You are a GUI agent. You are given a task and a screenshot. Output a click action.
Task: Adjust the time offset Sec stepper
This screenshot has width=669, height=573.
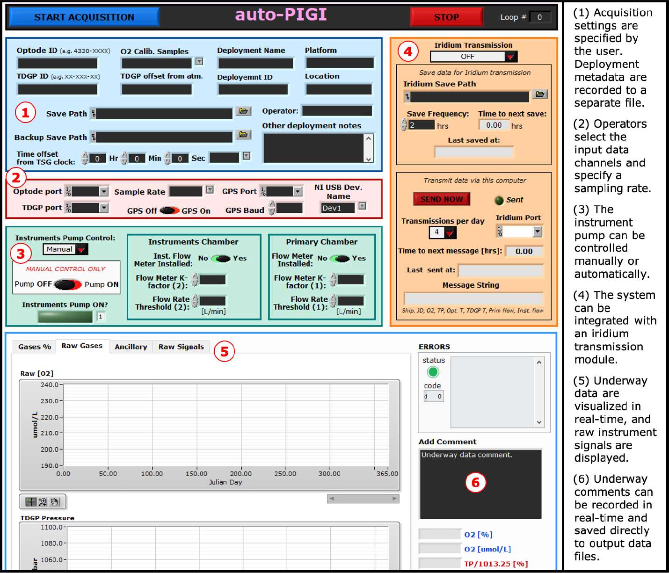pos(167,158)
